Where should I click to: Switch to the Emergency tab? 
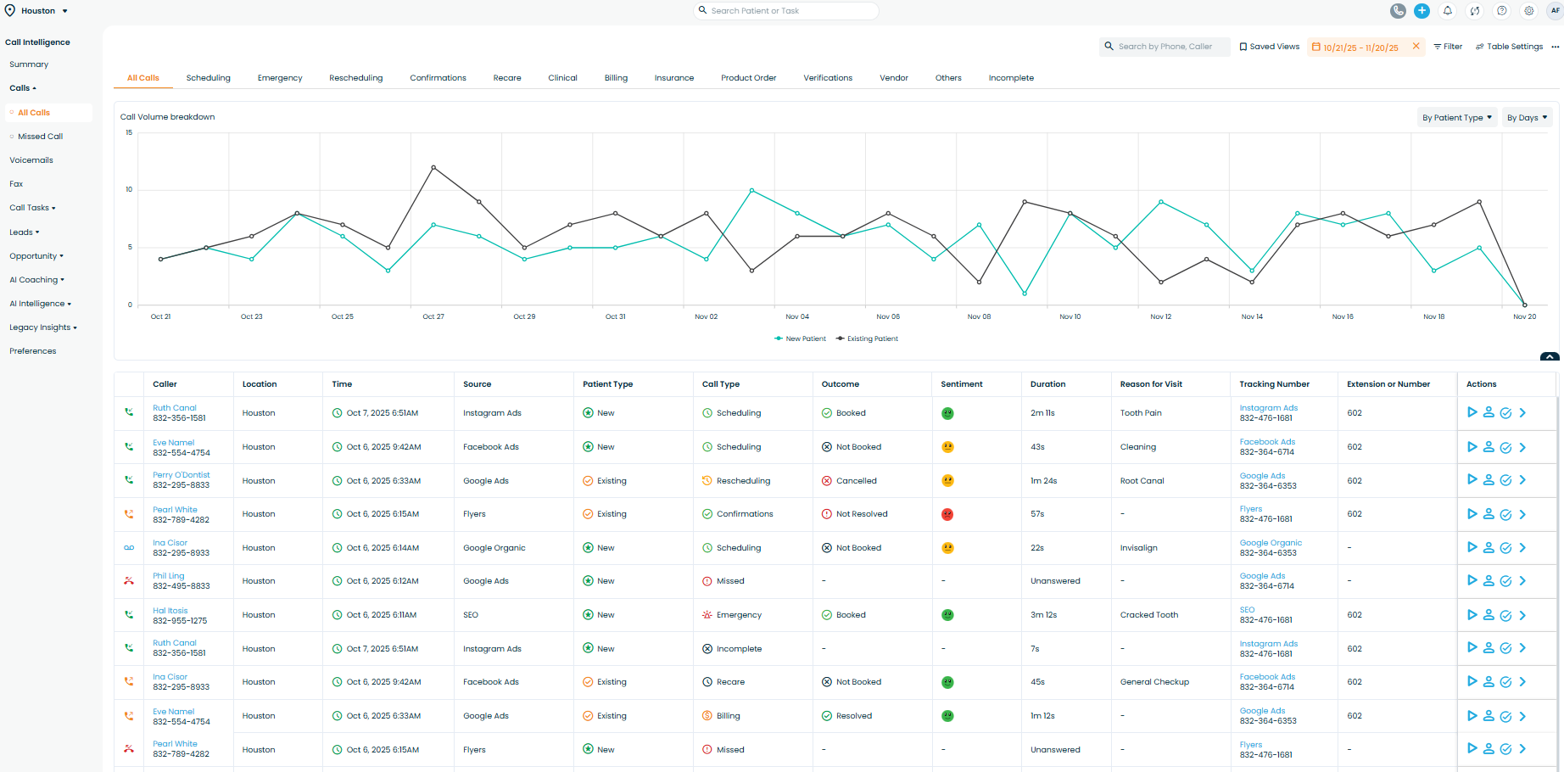tap(280, 78)
